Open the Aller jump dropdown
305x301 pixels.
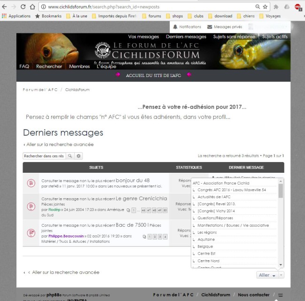(270, 275)
